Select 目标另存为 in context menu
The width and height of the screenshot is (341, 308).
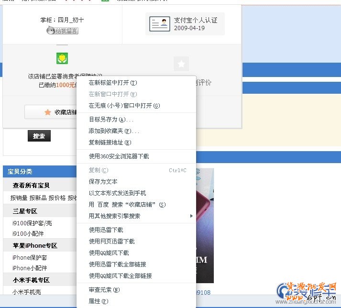(136, 120)
